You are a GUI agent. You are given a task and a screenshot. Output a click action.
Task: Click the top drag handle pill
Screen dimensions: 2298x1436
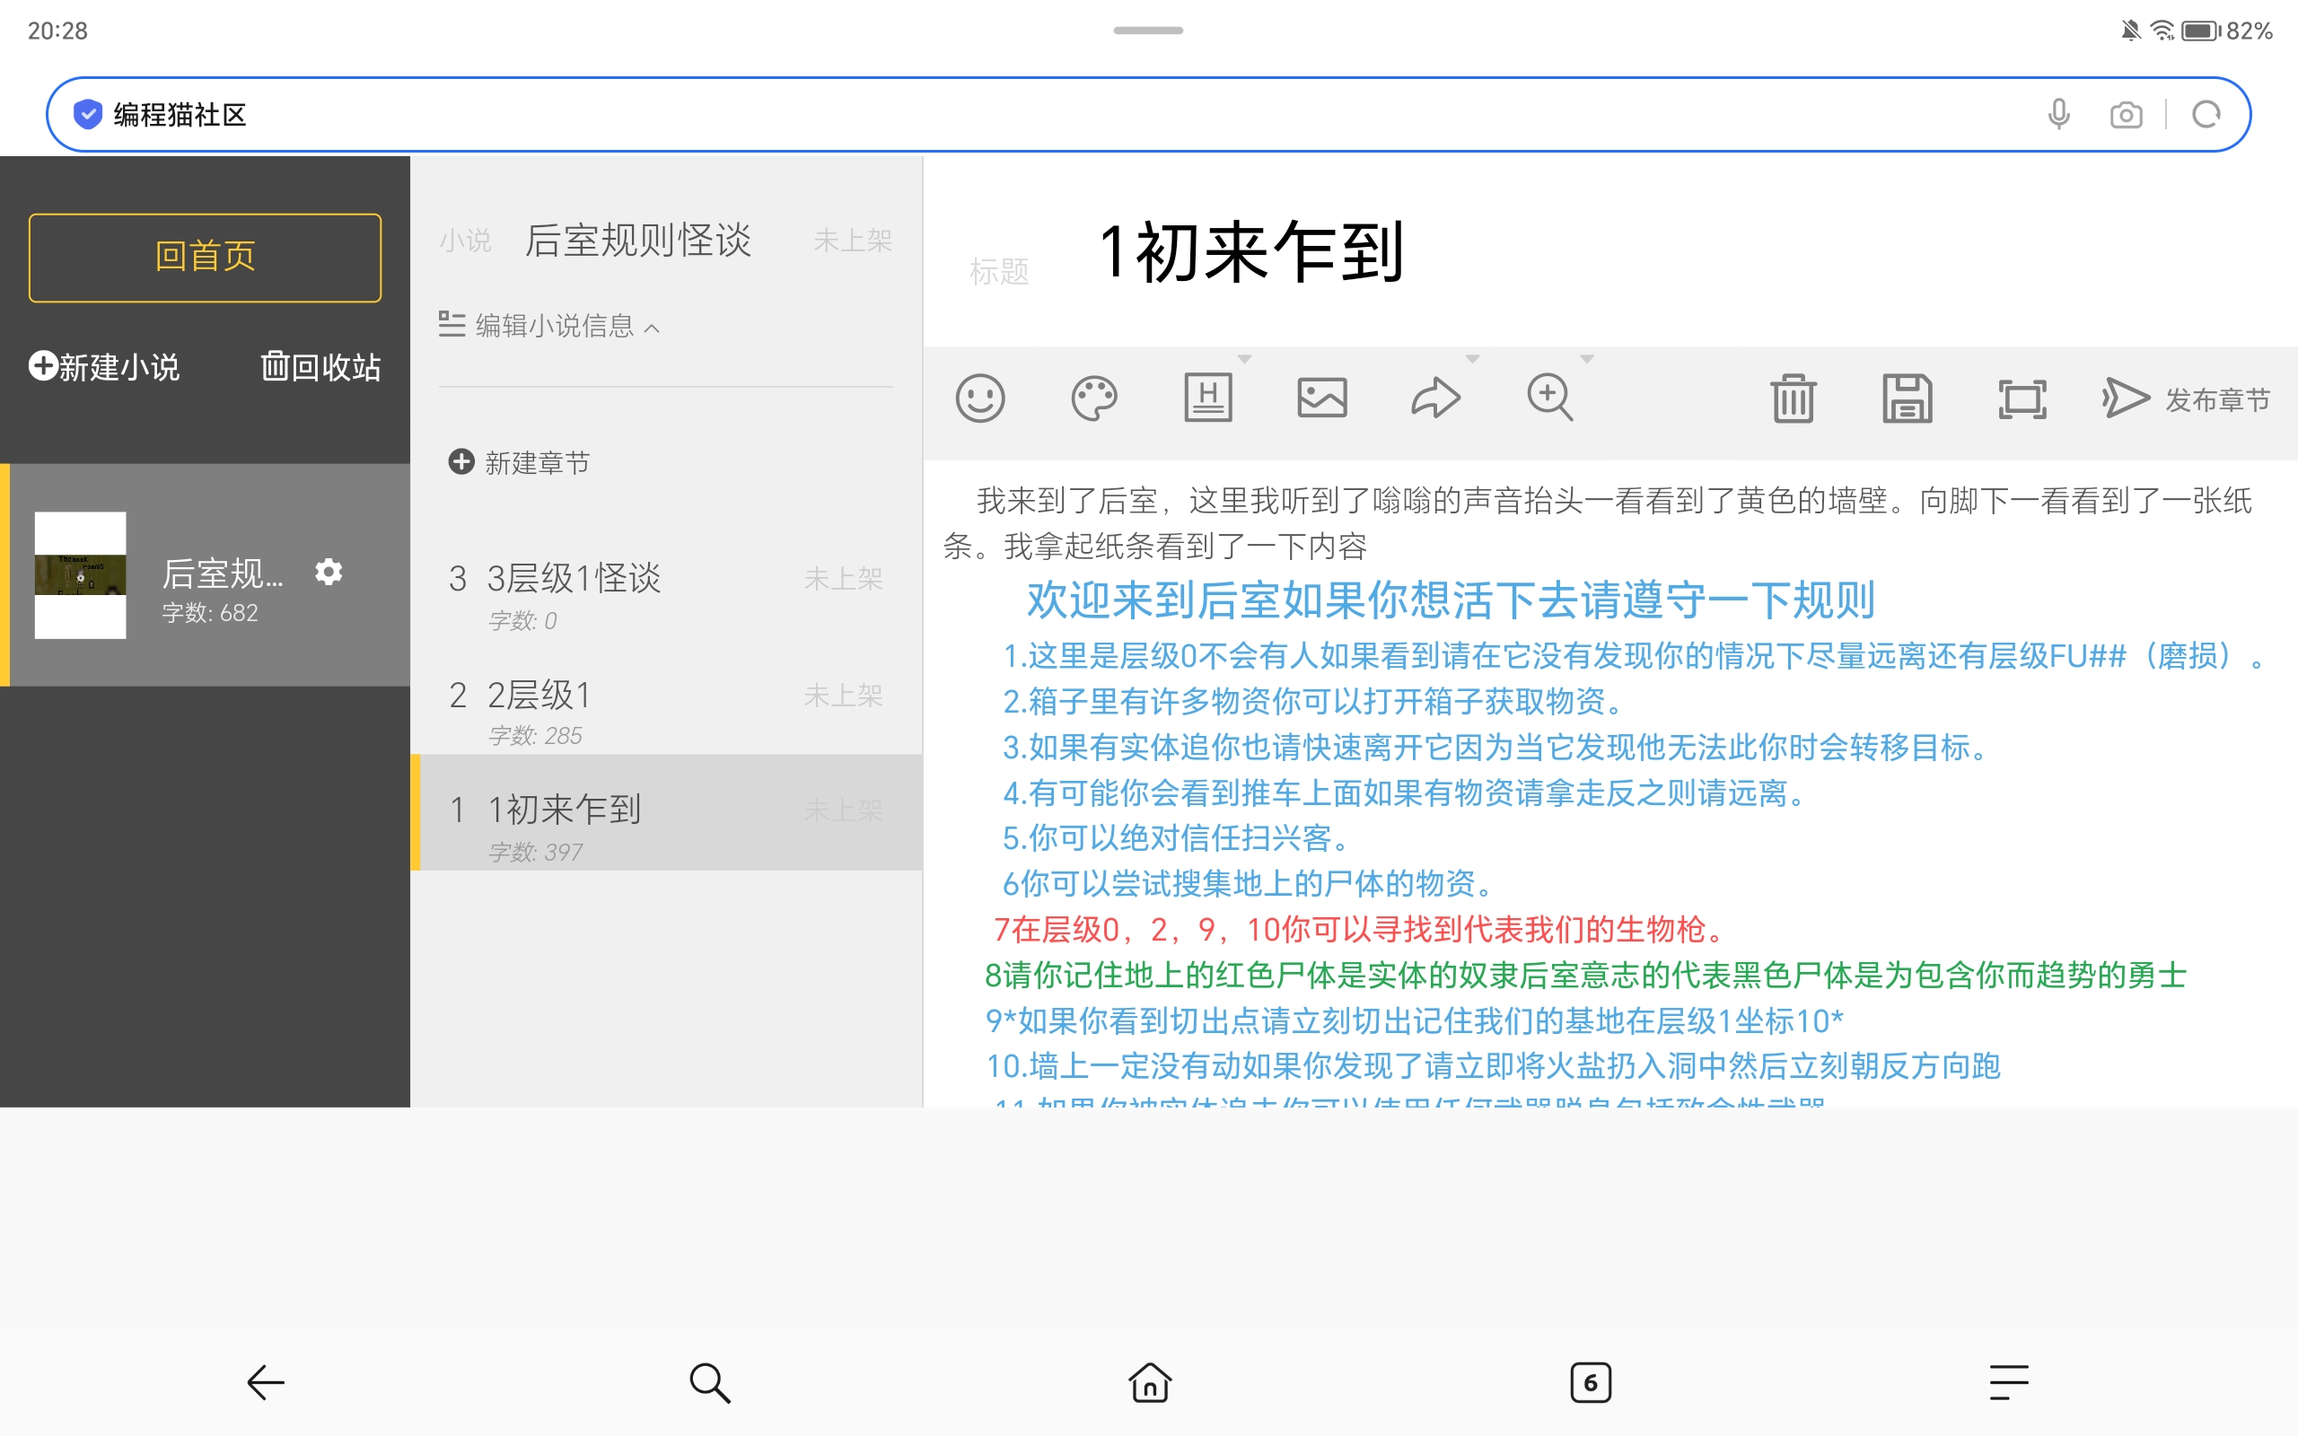(1148, 31)
